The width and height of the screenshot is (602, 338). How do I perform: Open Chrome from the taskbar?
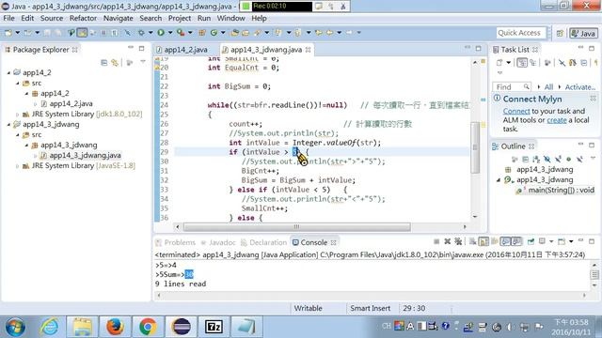point(148,327)
